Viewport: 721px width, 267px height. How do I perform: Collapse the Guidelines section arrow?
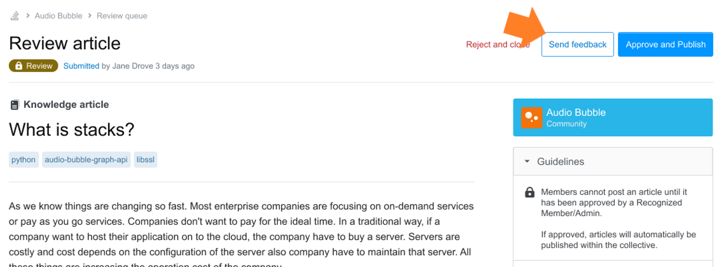point(527,161)
